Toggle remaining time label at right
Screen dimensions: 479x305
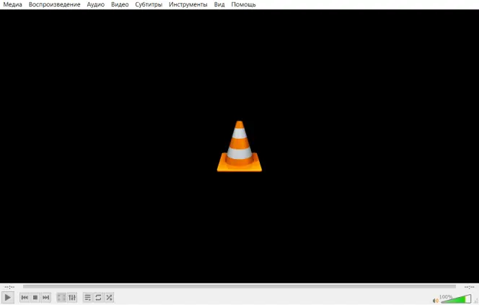tap(469, 287)
